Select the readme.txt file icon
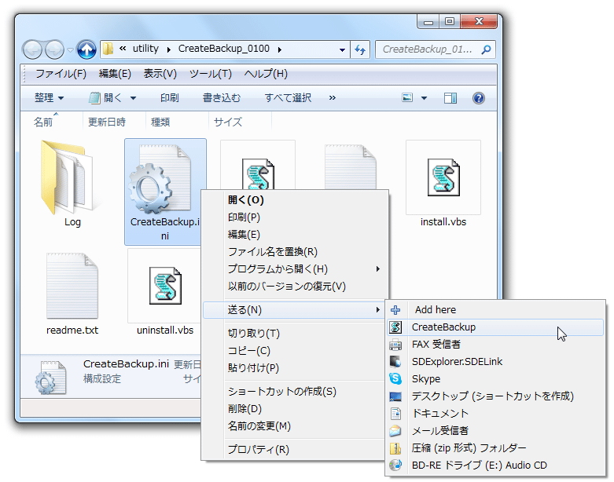The height and width of the screenshot is (482, 614). tap(72, 286)
